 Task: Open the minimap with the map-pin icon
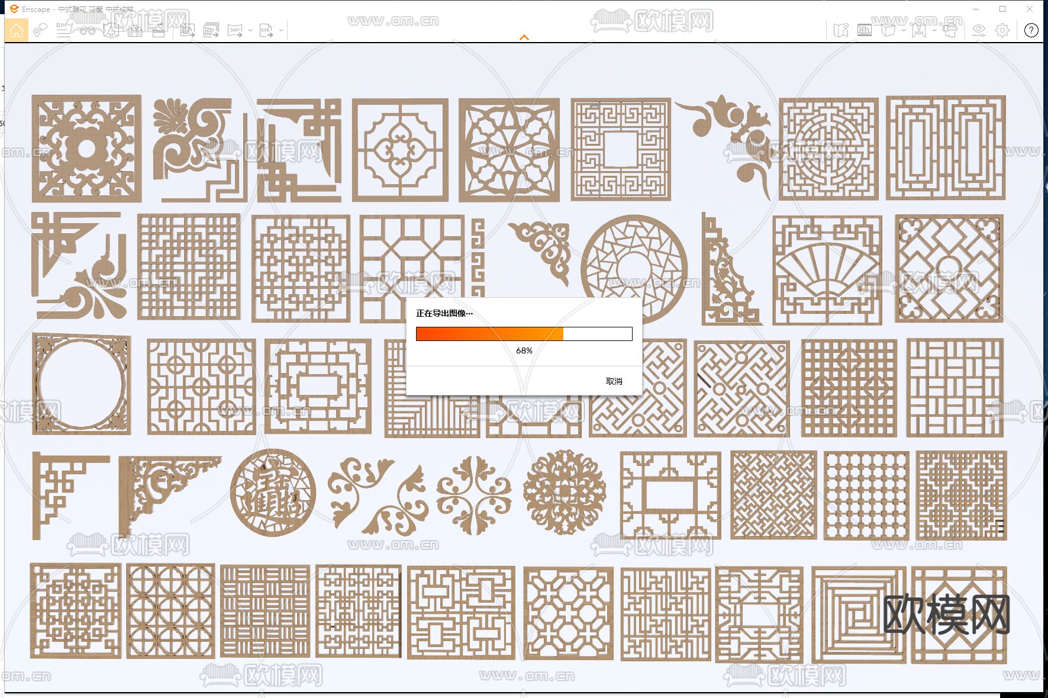tap(841, 30)
